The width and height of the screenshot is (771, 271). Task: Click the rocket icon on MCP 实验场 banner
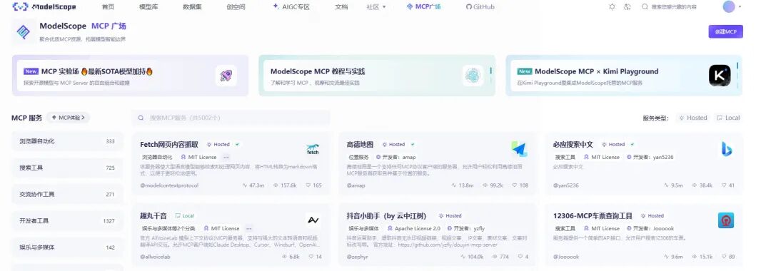[226, 76]
